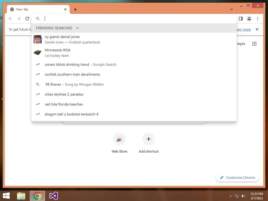Viewport: 268px width, 201px height.
Task: Open the side panel icon
Action: click(x=241, y=19)
